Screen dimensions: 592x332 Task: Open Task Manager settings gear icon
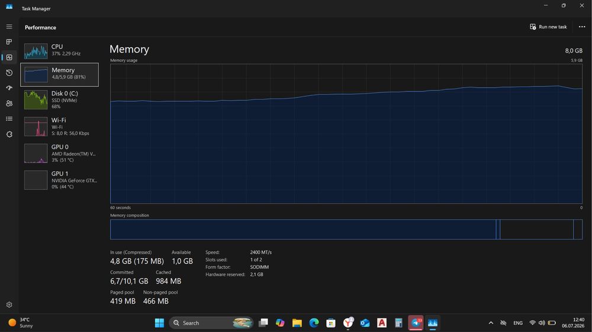coord(9,304)
